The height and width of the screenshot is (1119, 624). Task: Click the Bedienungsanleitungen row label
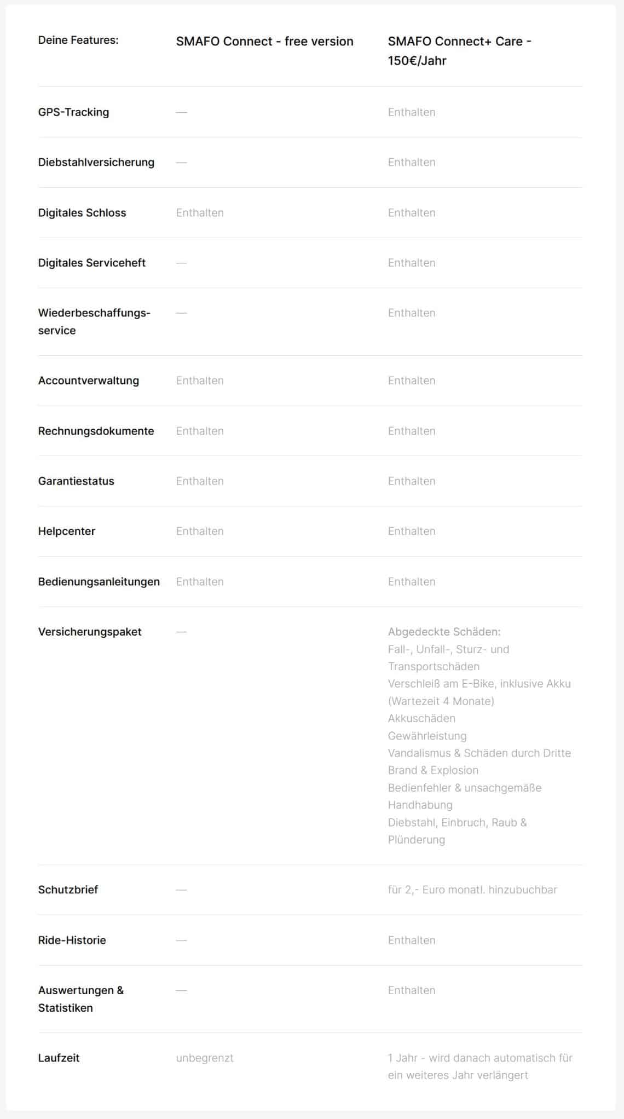click(x=99, y=581)
